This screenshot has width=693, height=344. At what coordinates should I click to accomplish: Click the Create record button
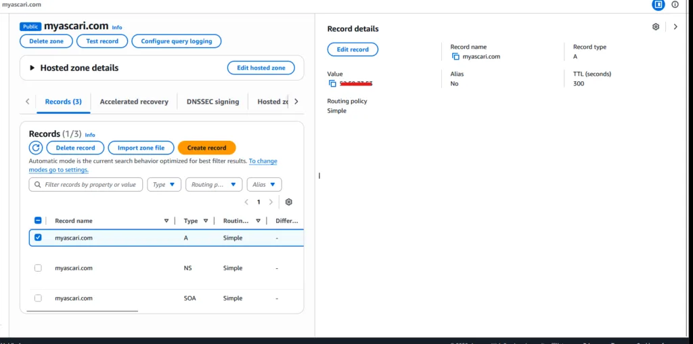coord(206,148)
